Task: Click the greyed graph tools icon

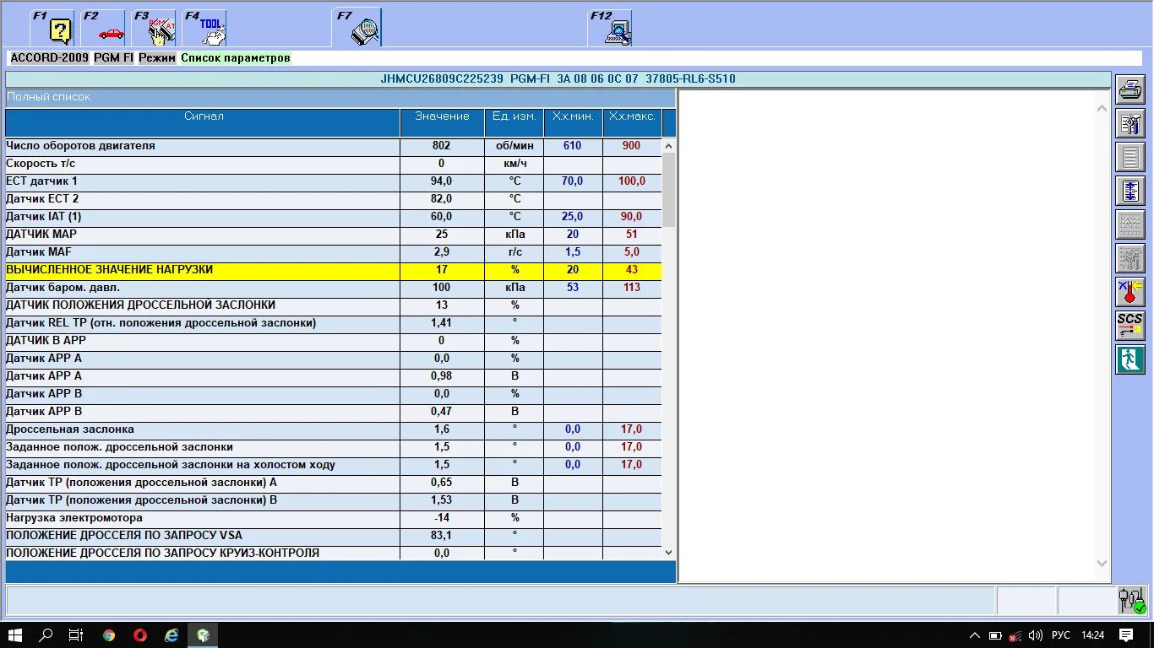Action: pos(1130,257)
